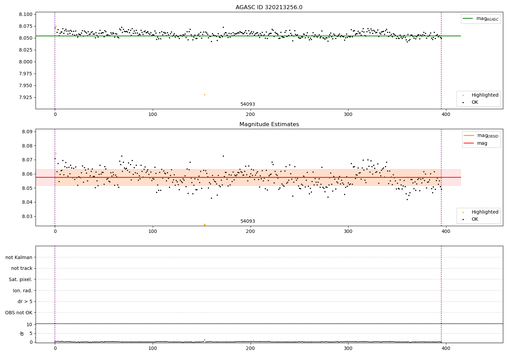Click the orange mag OBSID legend line
The width and height of the screenshot is (508, 356).
(469, 136)
